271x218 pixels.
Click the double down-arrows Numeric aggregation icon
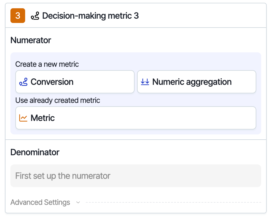(145, 82)
